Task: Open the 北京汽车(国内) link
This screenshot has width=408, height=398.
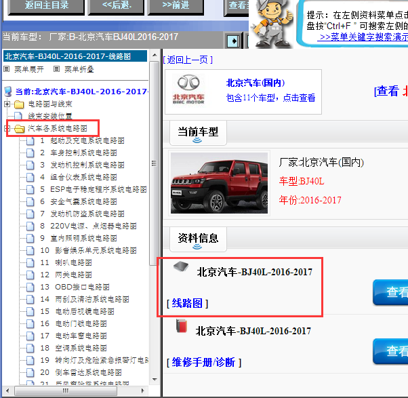Action: (x=256, y=83)
